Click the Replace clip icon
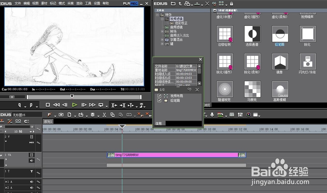The height and width of the screenshot is (193, 327). (x=129, y=115)
